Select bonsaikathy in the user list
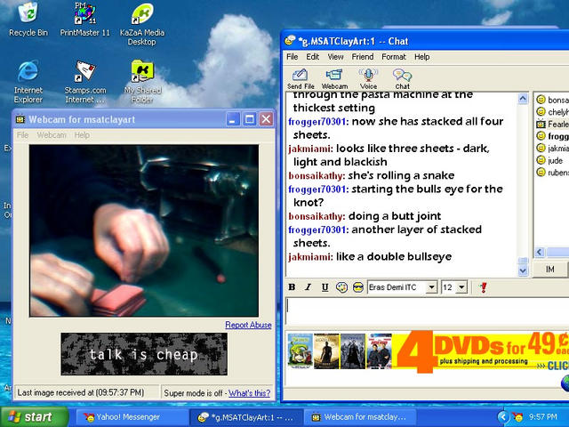569x427 pixels. (x=552, y=100)
